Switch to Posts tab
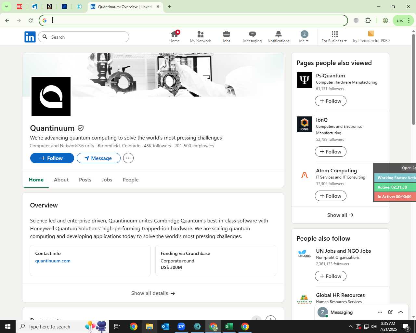This screenshot has height=333, width=416. pyautogui.click(x=85, y=180)
